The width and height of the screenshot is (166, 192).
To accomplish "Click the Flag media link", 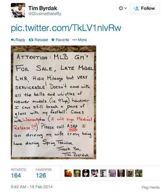I will click(x=150, y=187).
